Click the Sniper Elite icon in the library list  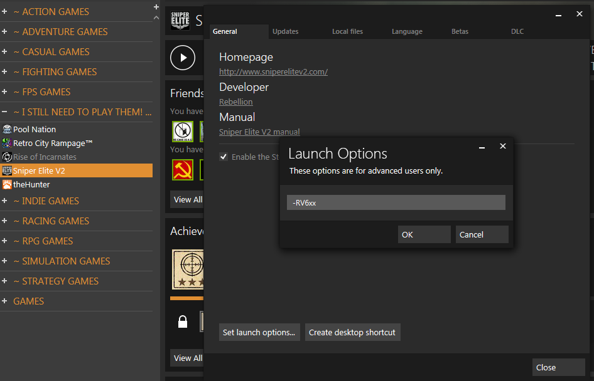click(7, 171)
